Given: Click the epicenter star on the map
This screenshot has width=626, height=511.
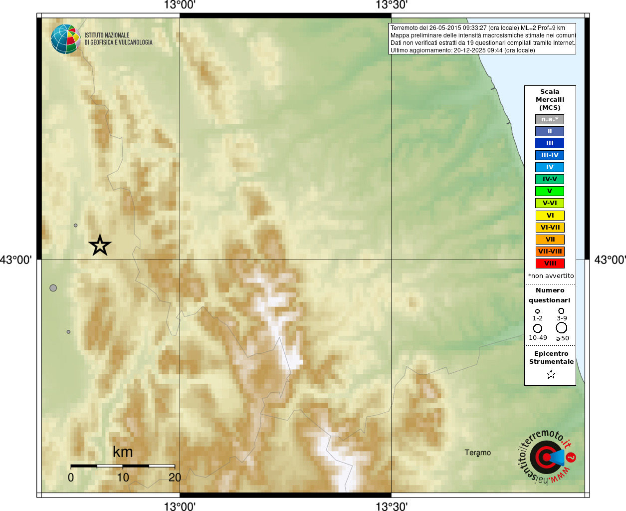Looking at the screenshot, I should click(100, 245).
